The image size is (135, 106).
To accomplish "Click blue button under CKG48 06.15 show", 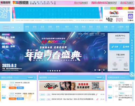I will pyautogui.click(x=20, y=88).
